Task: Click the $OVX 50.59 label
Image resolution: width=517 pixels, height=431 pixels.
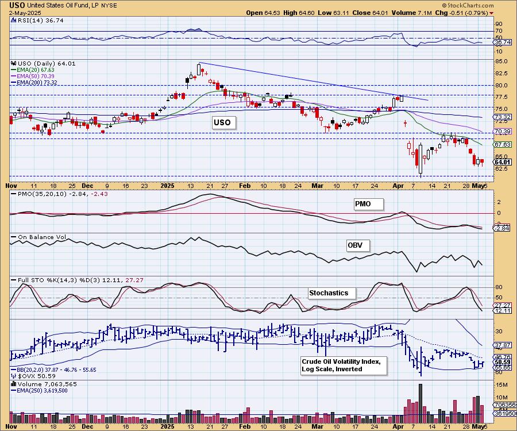Action: pos(37,376)
